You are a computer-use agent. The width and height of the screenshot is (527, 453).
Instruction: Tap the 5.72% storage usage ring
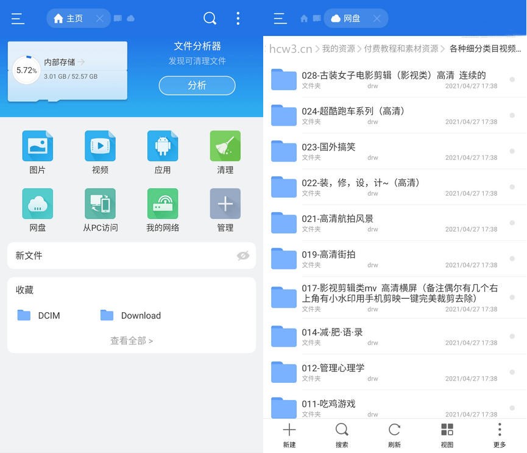pyautogui.click(x=26, y=70)
